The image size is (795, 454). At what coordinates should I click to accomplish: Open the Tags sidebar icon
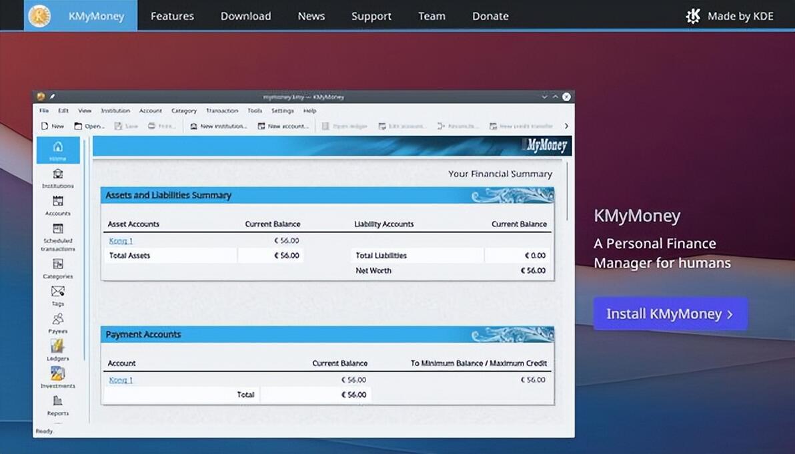pyautogui.click(x=58, y=296)
